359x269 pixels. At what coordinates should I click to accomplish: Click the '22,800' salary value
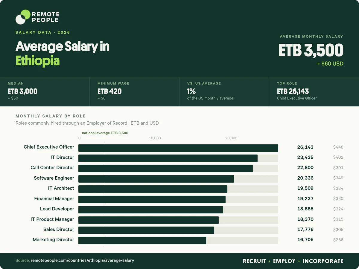coord(305,168)
